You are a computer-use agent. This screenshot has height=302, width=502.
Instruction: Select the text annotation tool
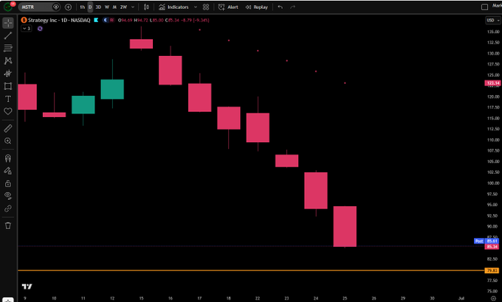pos(8,99)
